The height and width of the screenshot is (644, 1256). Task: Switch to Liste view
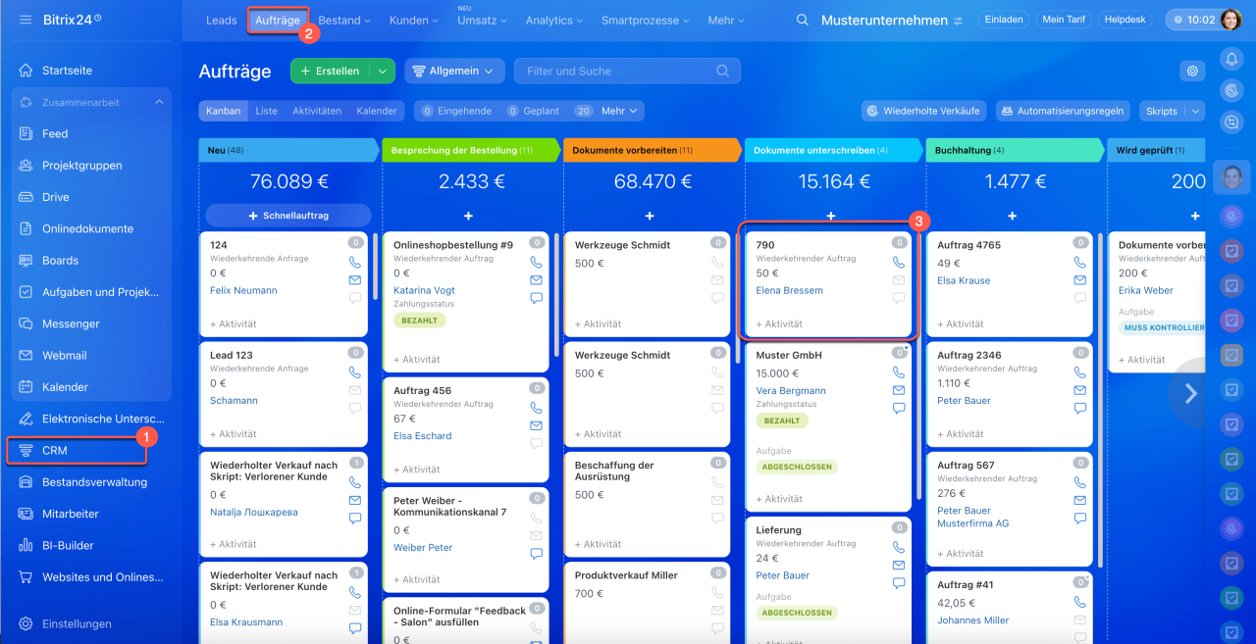click(x=267, y=111)
